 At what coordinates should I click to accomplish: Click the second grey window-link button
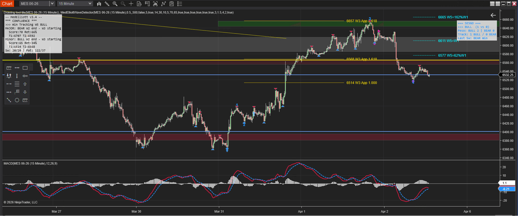(x=498, y=4)
